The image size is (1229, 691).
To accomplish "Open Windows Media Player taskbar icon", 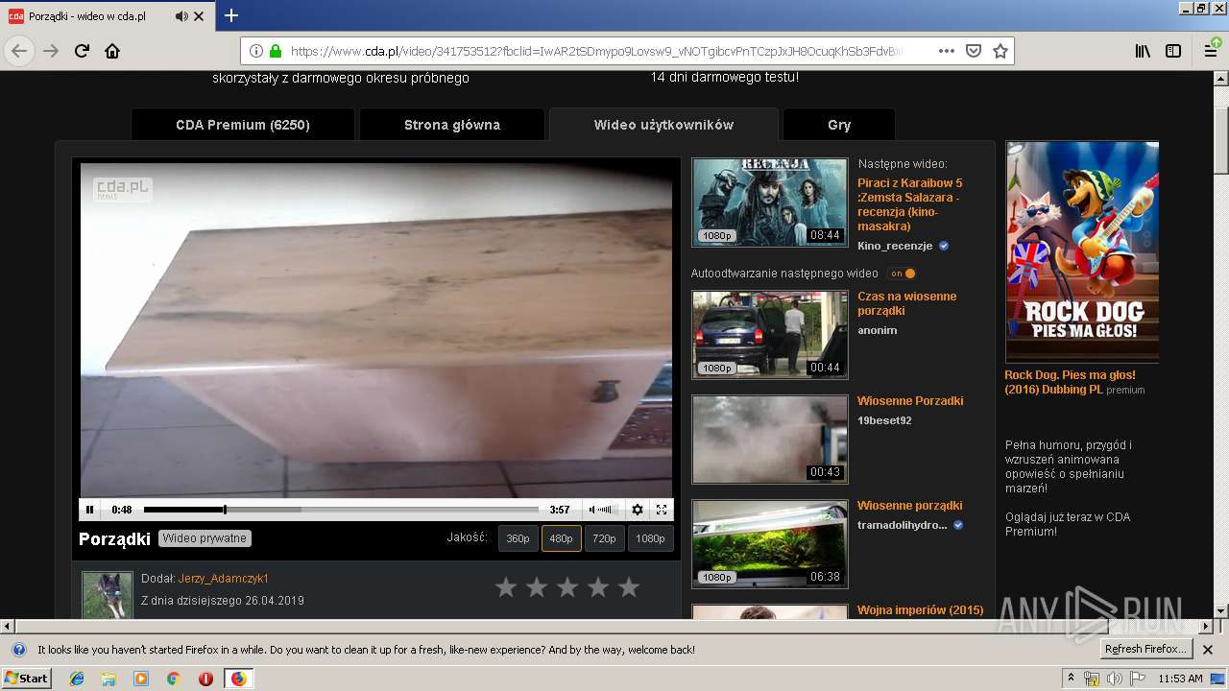I will (x=141, y=679).
